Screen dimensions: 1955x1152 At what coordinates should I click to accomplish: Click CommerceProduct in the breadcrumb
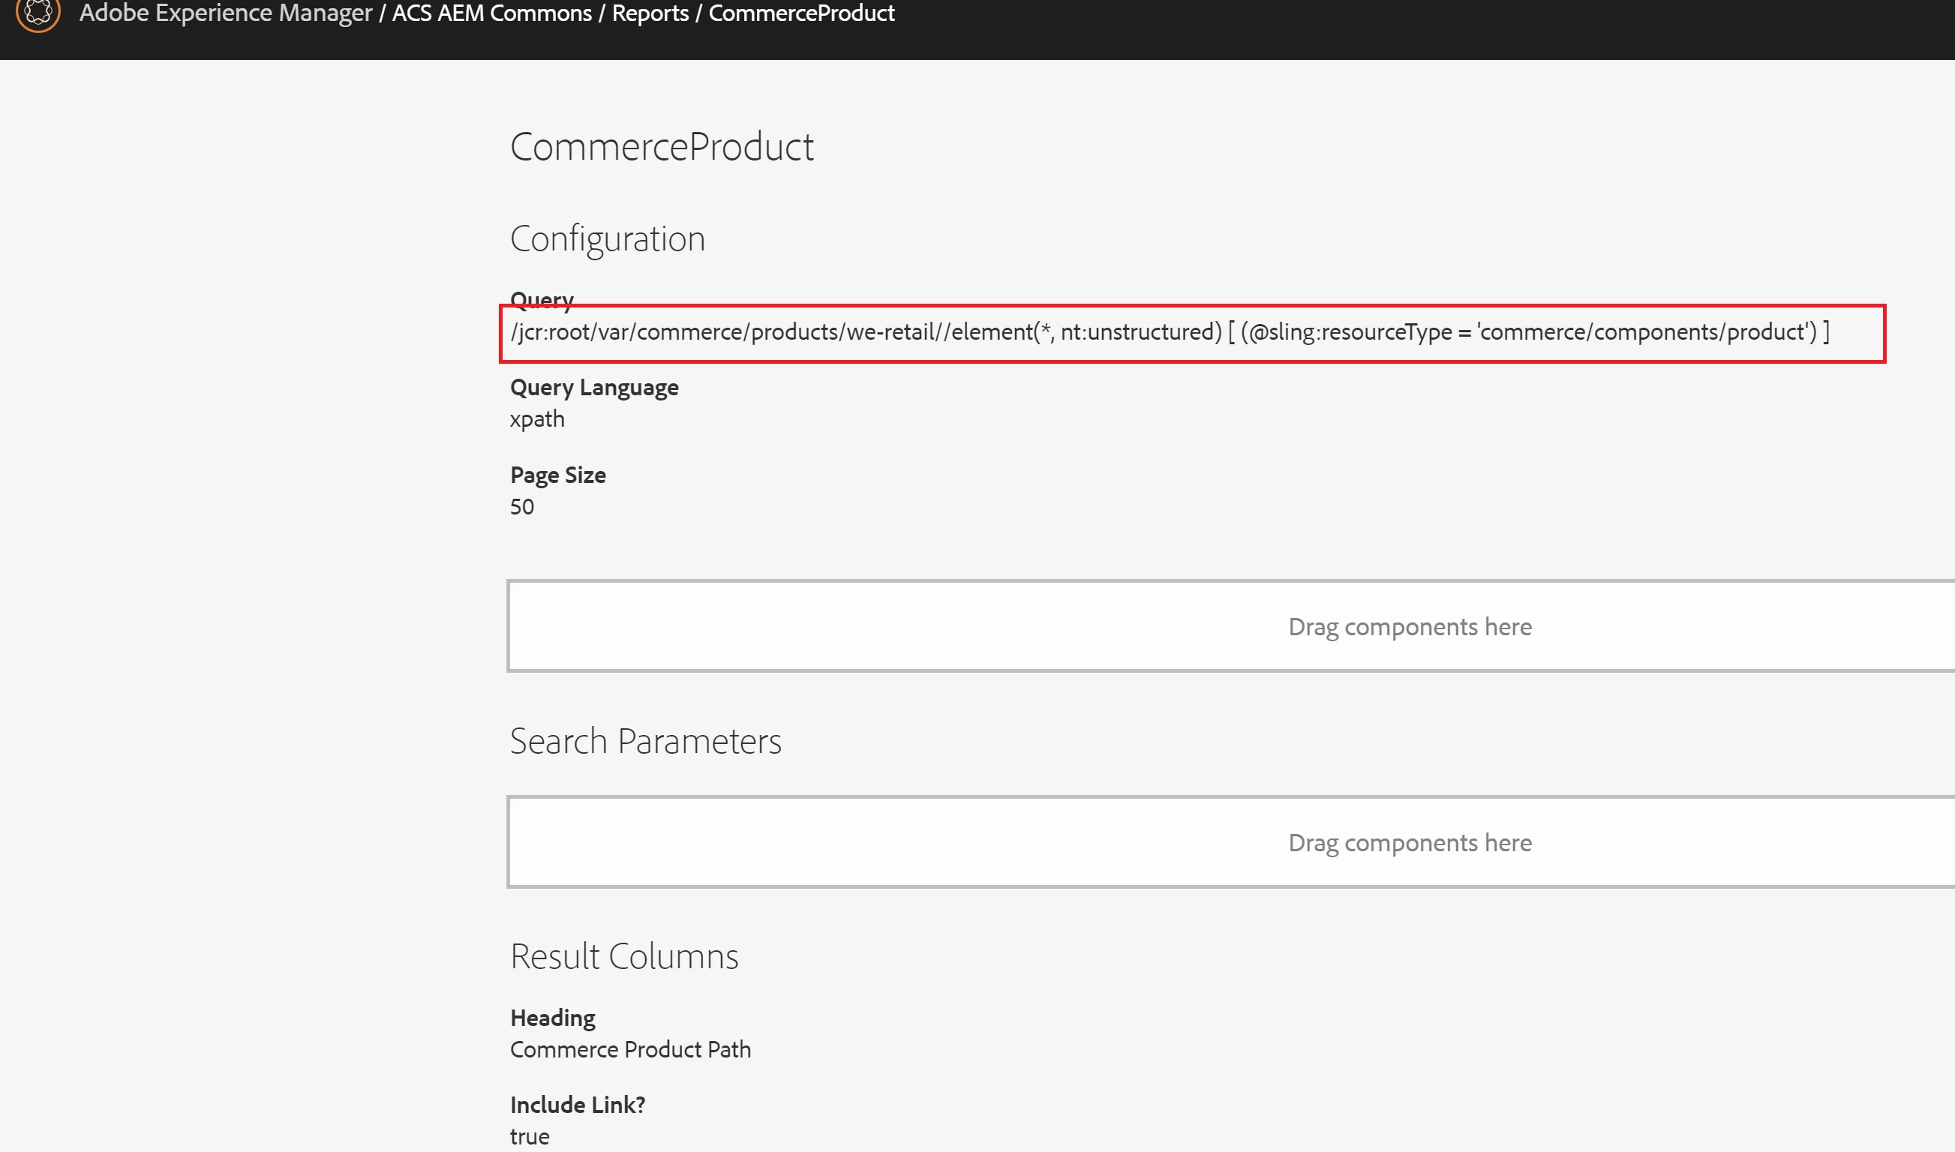(801, 13)
